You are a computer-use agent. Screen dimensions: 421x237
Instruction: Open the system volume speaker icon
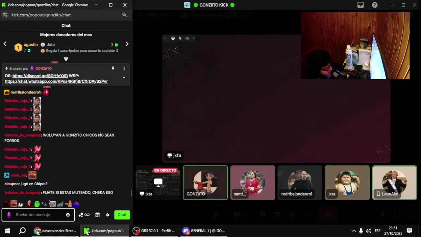click(368, 231)
